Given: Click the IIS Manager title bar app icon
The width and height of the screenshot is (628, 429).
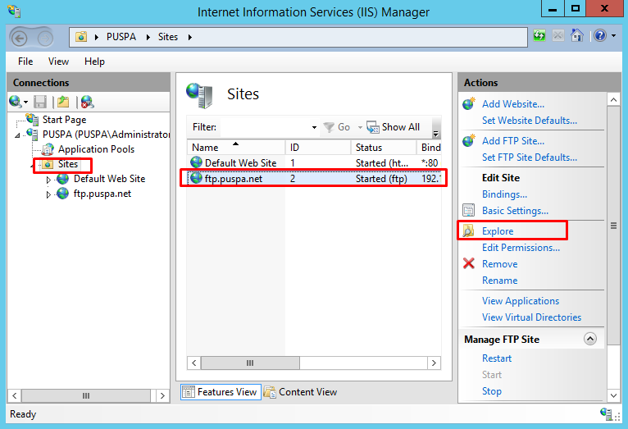Looking at the screenshot, I should [x=14, y=11].
